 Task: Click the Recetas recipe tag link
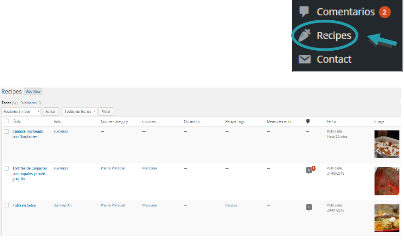pos(231,205)
